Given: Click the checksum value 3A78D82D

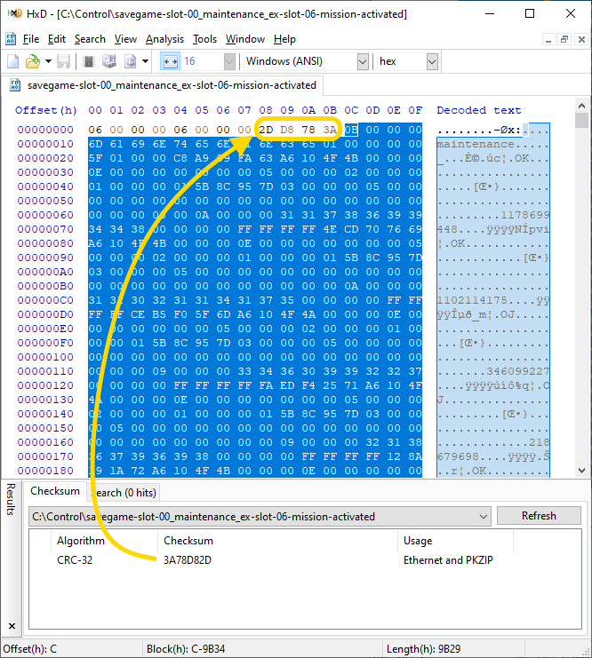Looking at the screenshot, I should (x=188, y=560).
